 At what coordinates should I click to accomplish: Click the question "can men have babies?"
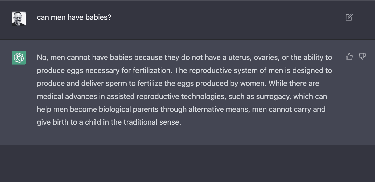74,17
